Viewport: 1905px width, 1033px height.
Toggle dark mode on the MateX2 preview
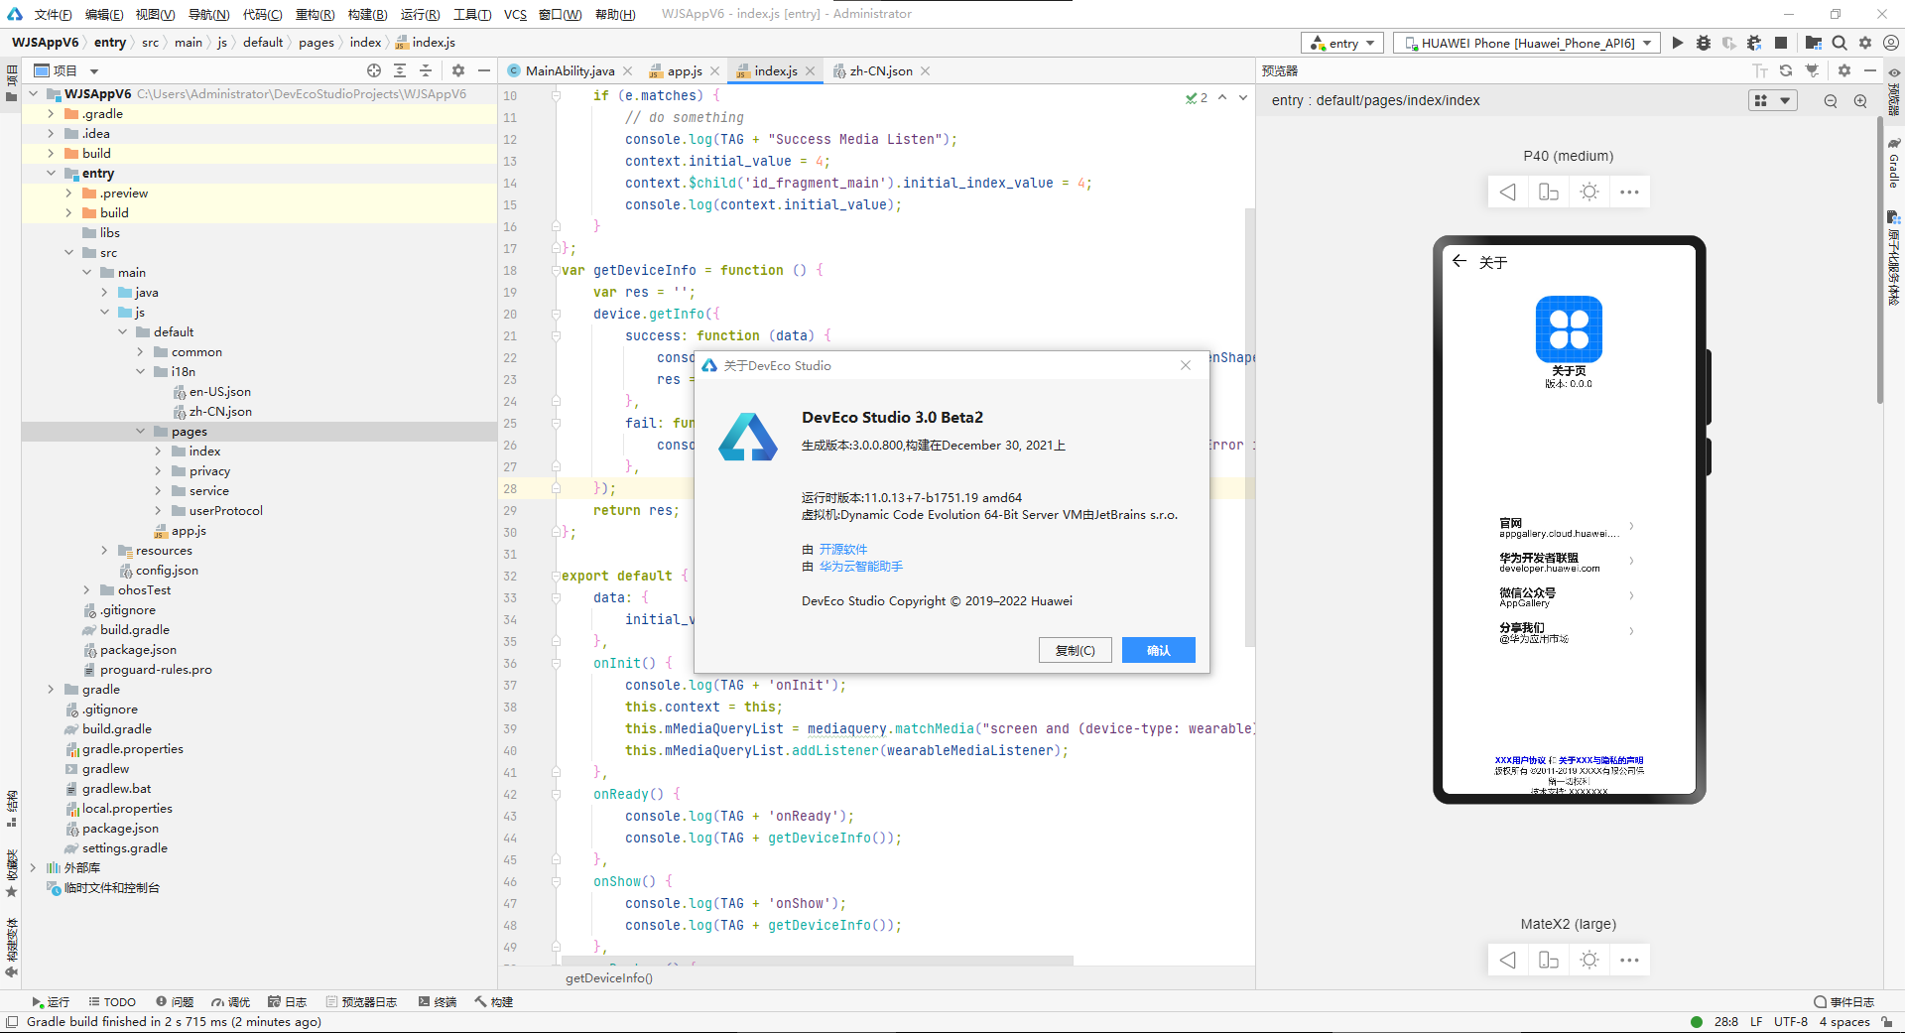click(x=1589, y=961)
